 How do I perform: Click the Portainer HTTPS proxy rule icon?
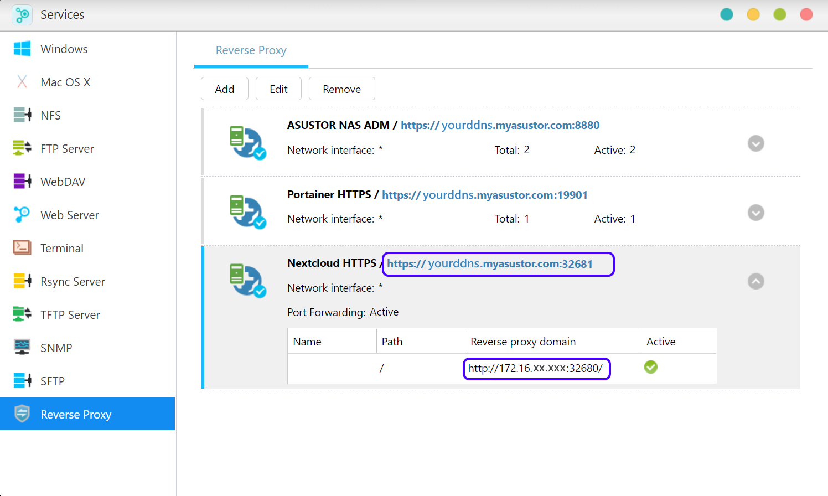248,211
